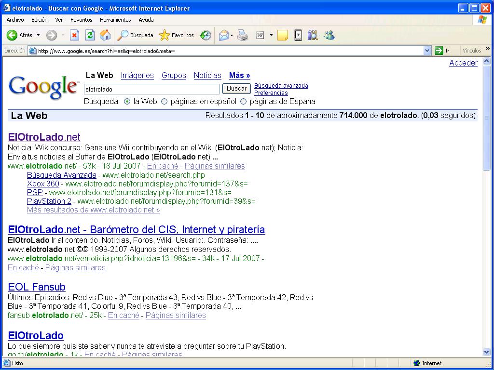Open the plain ElOtroLado fourth result title
This screenshot has width=494, height=370.
tap(36, 335)
